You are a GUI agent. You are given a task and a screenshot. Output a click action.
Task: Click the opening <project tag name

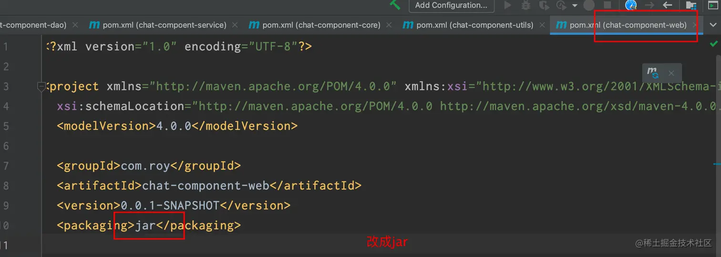coord(74,86)
